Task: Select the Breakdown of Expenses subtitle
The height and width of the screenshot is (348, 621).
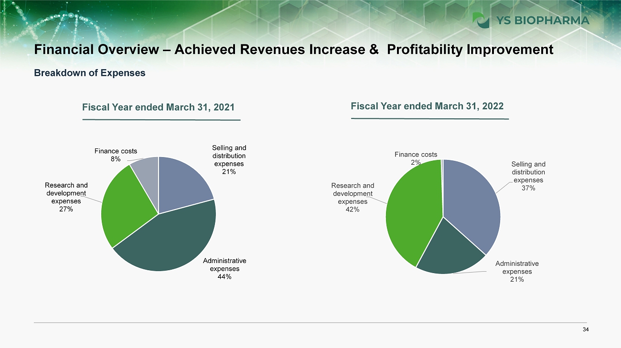Action: click(89, 73)
